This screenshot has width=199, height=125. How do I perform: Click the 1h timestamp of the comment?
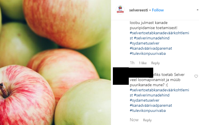(132, 63)
